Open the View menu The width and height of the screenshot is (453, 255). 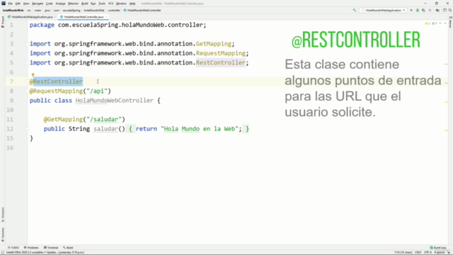coord(26,4)
